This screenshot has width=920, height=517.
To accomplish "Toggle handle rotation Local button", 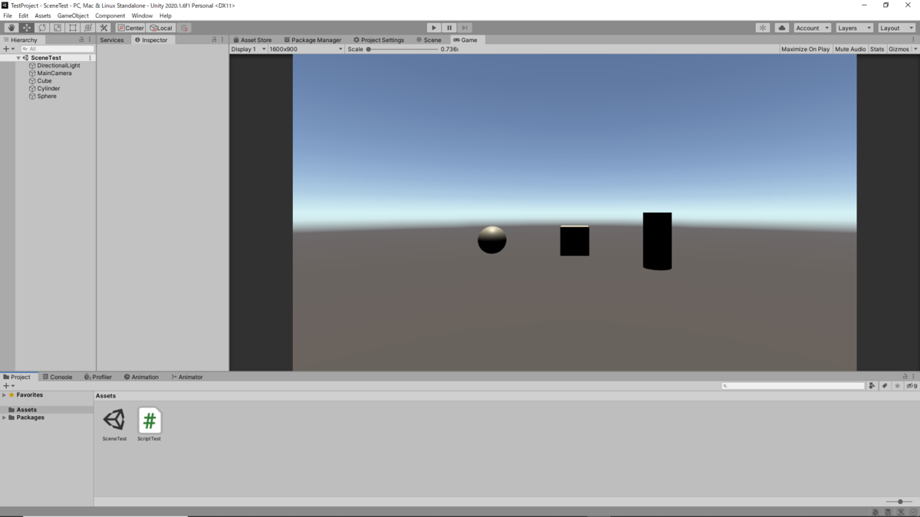I will [162, 28].
